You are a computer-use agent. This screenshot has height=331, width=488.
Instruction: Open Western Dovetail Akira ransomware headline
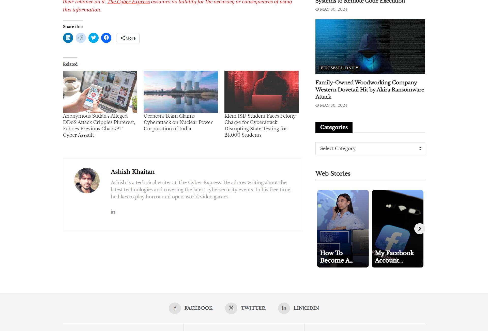tap(370, 90)
